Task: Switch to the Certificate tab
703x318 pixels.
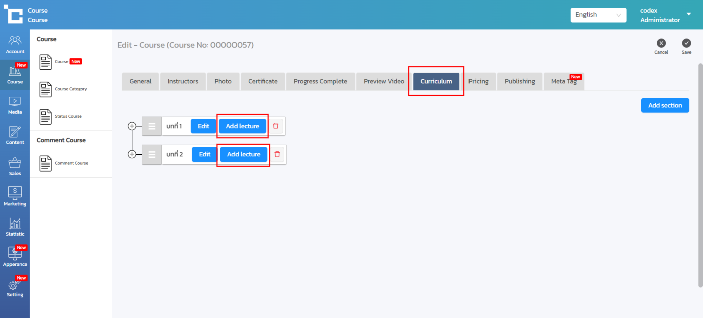Action: [x=263, y=81]
